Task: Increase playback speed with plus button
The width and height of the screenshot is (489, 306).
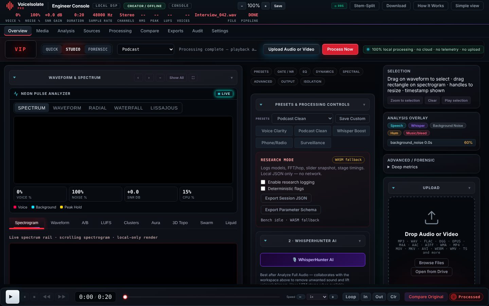Action: coord(333,297)
